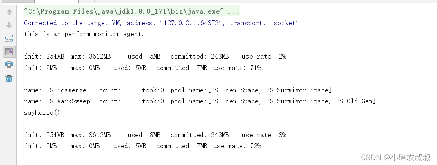Click the 'this is an perform monitor agent.' line
437x165 pixels.
click(x=84, y=34)
